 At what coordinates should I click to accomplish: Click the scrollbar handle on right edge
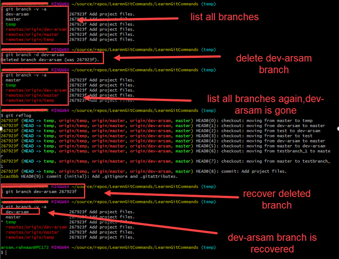point(337,129)
